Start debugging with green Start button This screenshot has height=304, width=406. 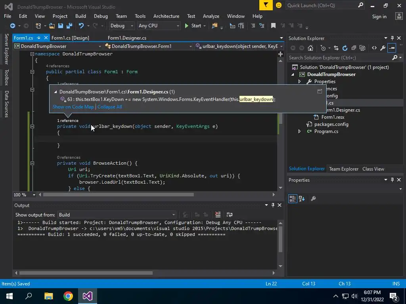point(193,26)
